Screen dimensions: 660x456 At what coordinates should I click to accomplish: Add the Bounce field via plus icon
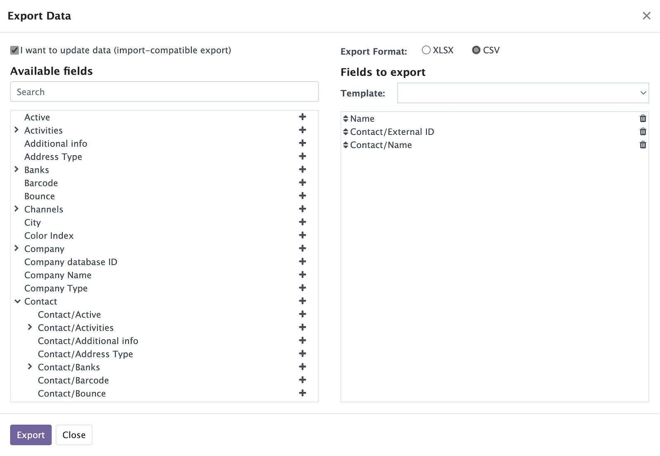302,196
